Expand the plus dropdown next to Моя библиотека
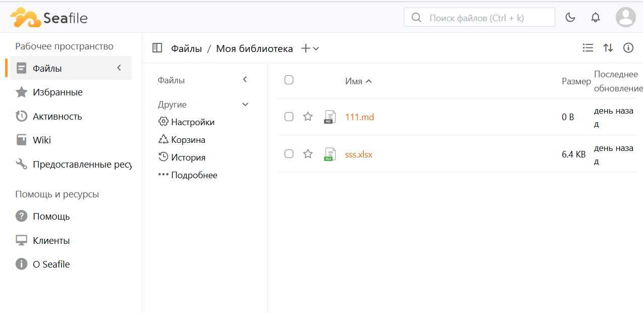 pos(310,48)
